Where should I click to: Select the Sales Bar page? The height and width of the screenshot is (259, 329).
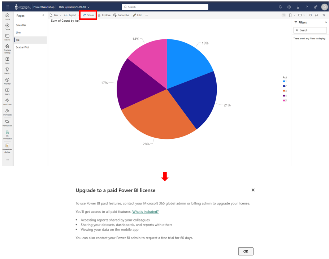(31, 25)
